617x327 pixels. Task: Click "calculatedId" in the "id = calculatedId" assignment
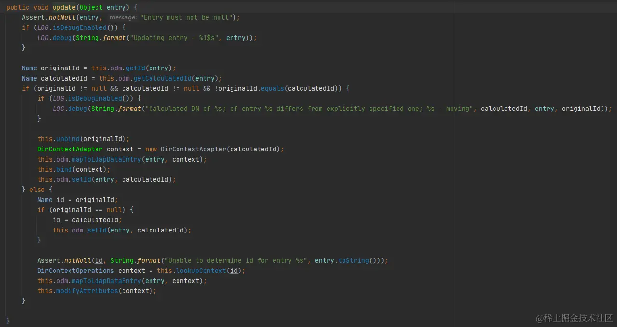point(95,220)
